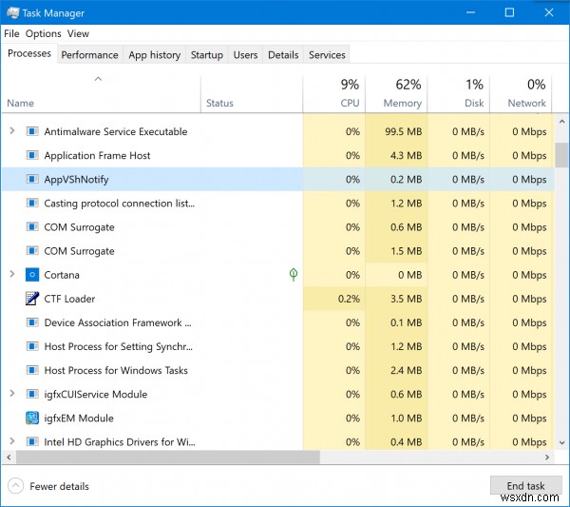This screenshot has height=507, width=570.
Task: Select the igfxEM Module process name
Action: [x=79, y=418]
